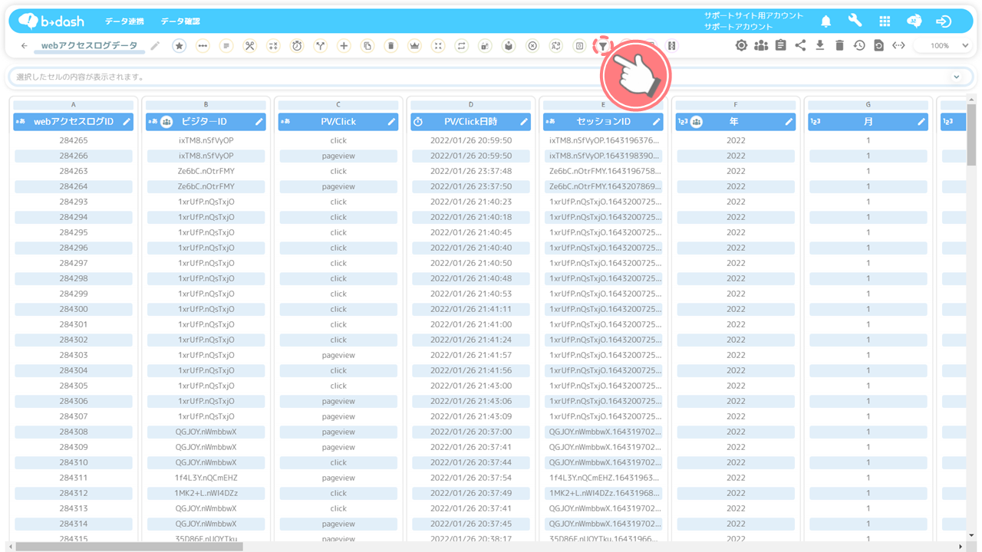Open the wrench settings in the header

pyautogui.click(x=855, y=21)
